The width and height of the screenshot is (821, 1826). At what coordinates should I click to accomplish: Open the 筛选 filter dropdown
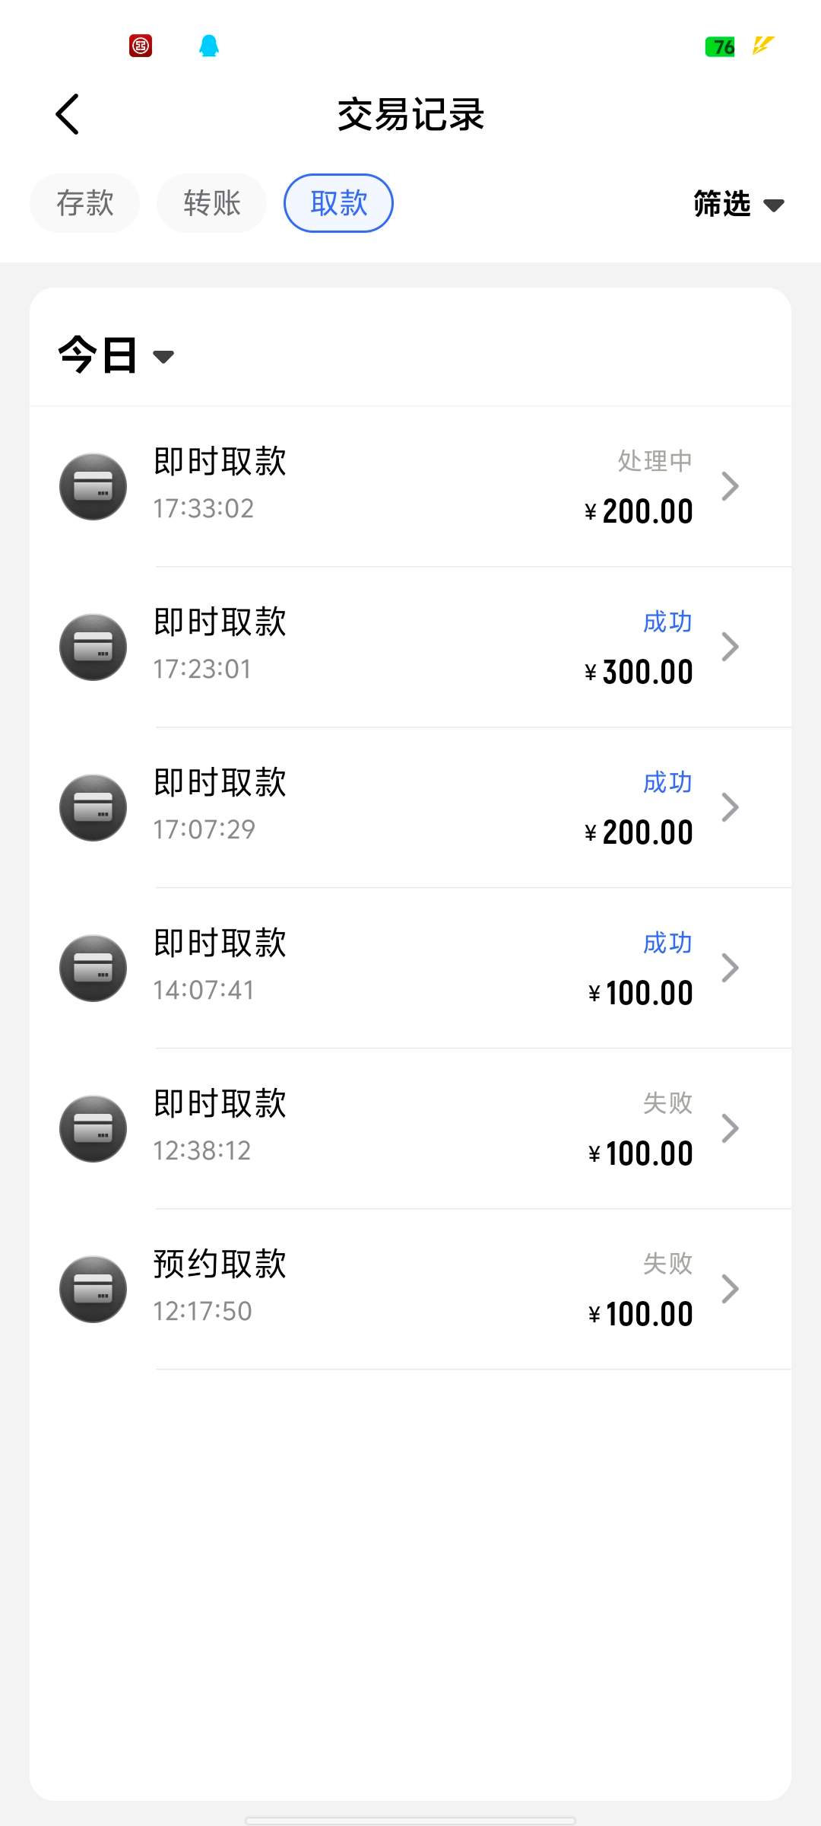click(738, 204)
